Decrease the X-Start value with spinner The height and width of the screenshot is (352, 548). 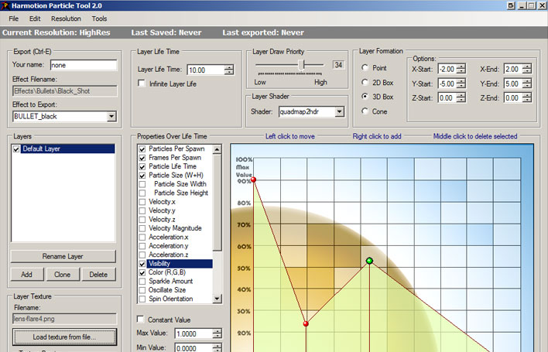click(x=461, y=72)
